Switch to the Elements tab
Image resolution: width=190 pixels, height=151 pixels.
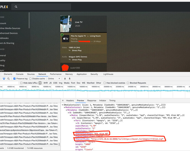[8, 74]
